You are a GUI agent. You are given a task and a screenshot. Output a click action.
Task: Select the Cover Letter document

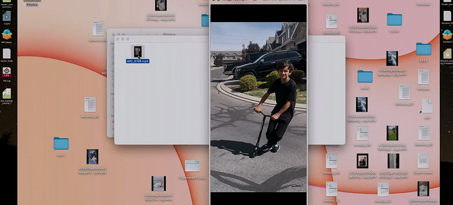click(x=423, y=160)
